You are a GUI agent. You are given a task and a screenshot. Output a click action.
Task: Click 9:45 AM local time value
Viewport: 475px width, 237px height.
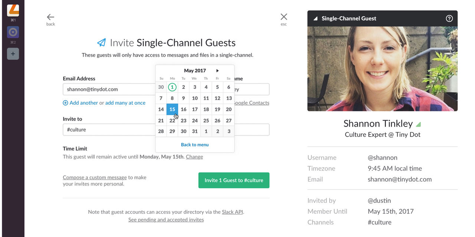395,168
